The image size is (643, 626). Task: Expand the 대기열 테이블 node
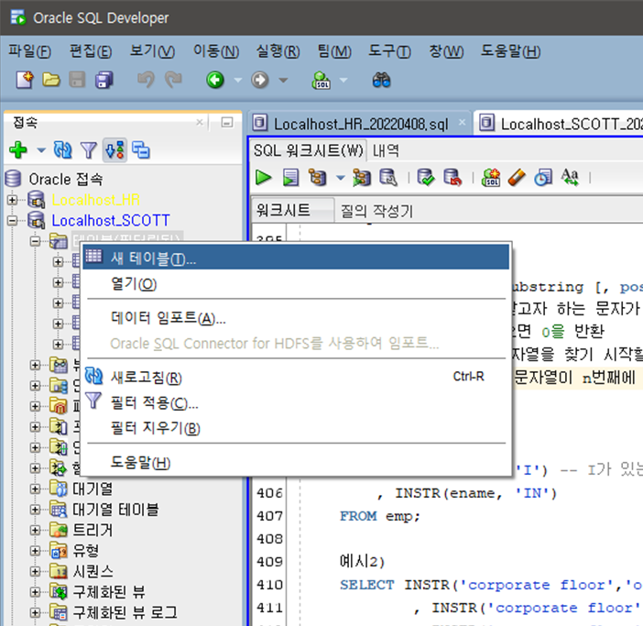tap(36, 509)
